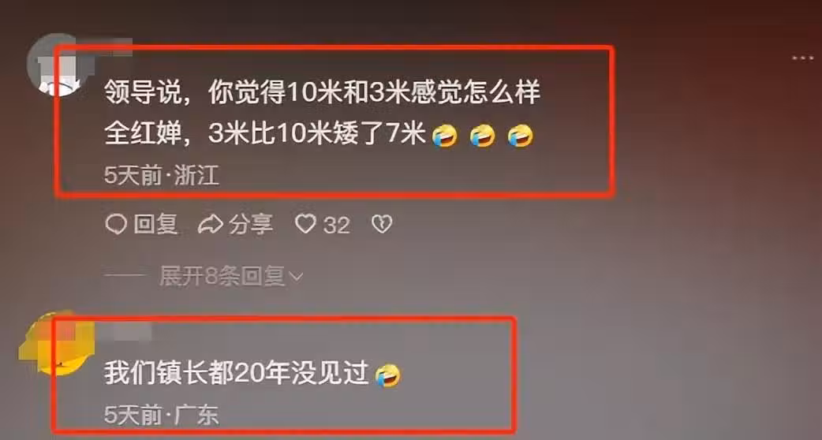The width and height of the screenshot is (822, 440).
Task: Open the yellow avatar of the second commenter
Action: coord(58,343)
